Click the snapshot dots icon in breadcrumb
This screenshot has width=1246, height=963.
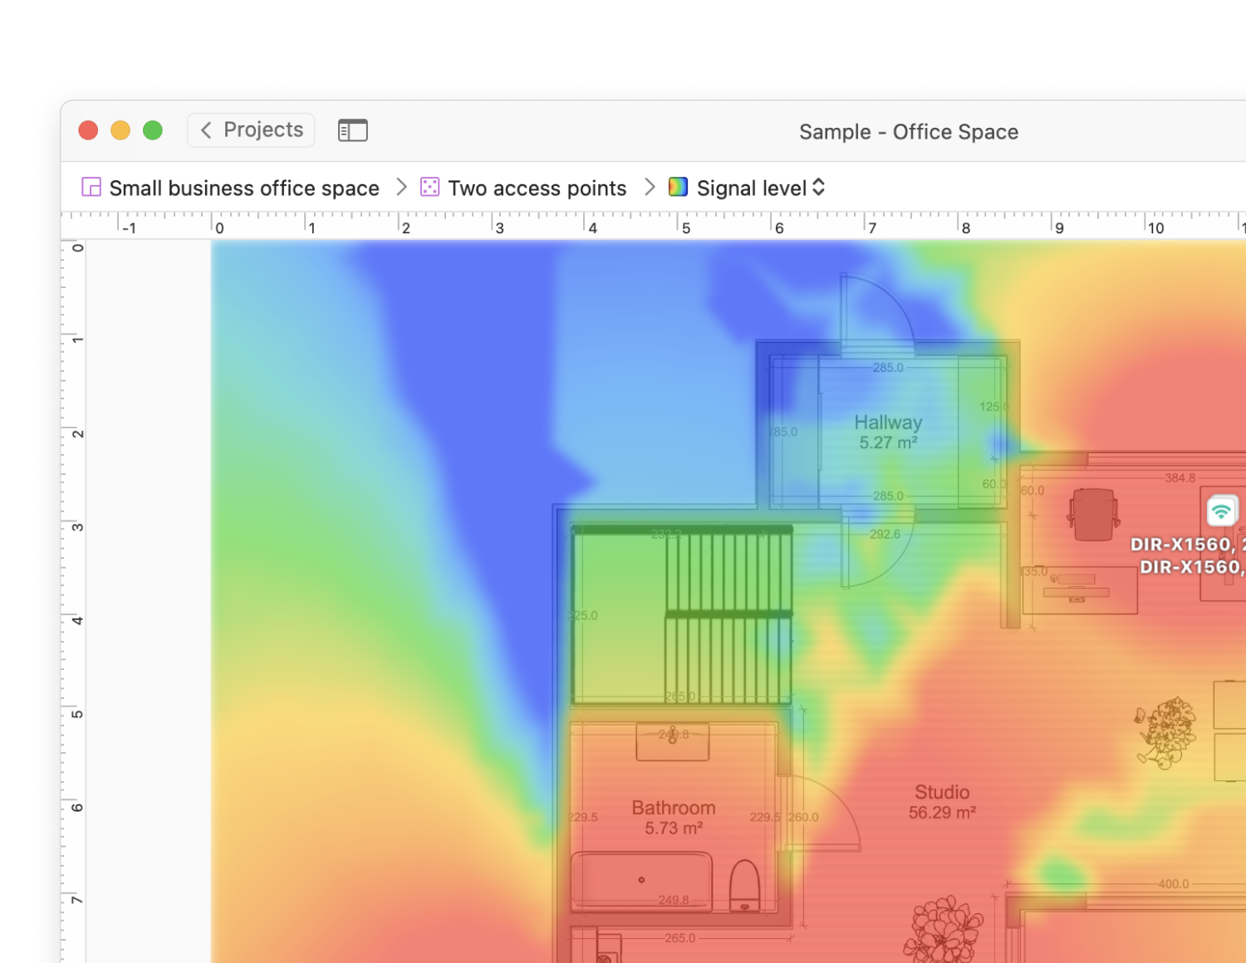point(429,187)
